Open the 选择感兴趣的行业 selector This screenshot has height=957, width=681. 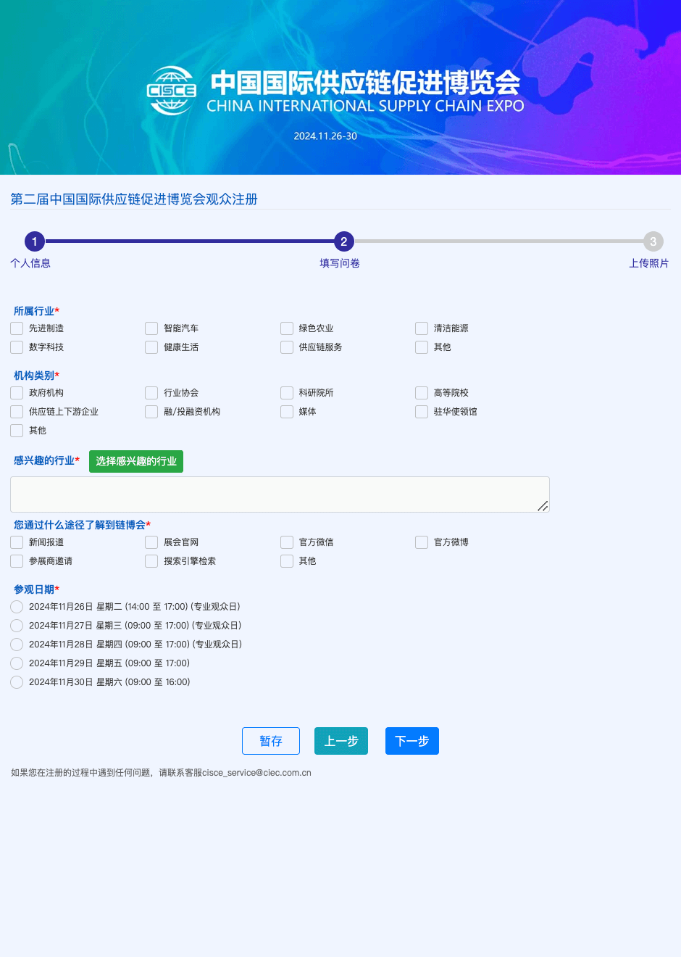click(x=136, y=461)
